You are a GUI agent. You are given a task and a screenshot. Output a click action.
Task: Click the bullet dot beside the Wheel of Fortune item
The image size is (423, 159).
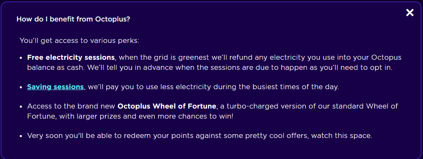(21, 106)
